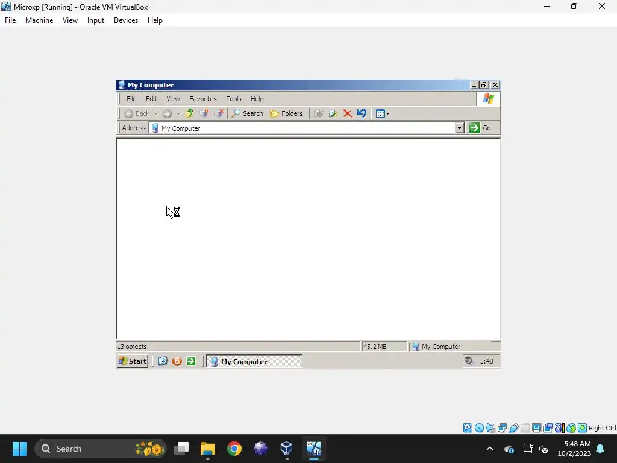Open the VirtualBox Manager cube taskbar icon
This screenshot has width=617, height=463.
pyautogui.click(x=286, y=449)
